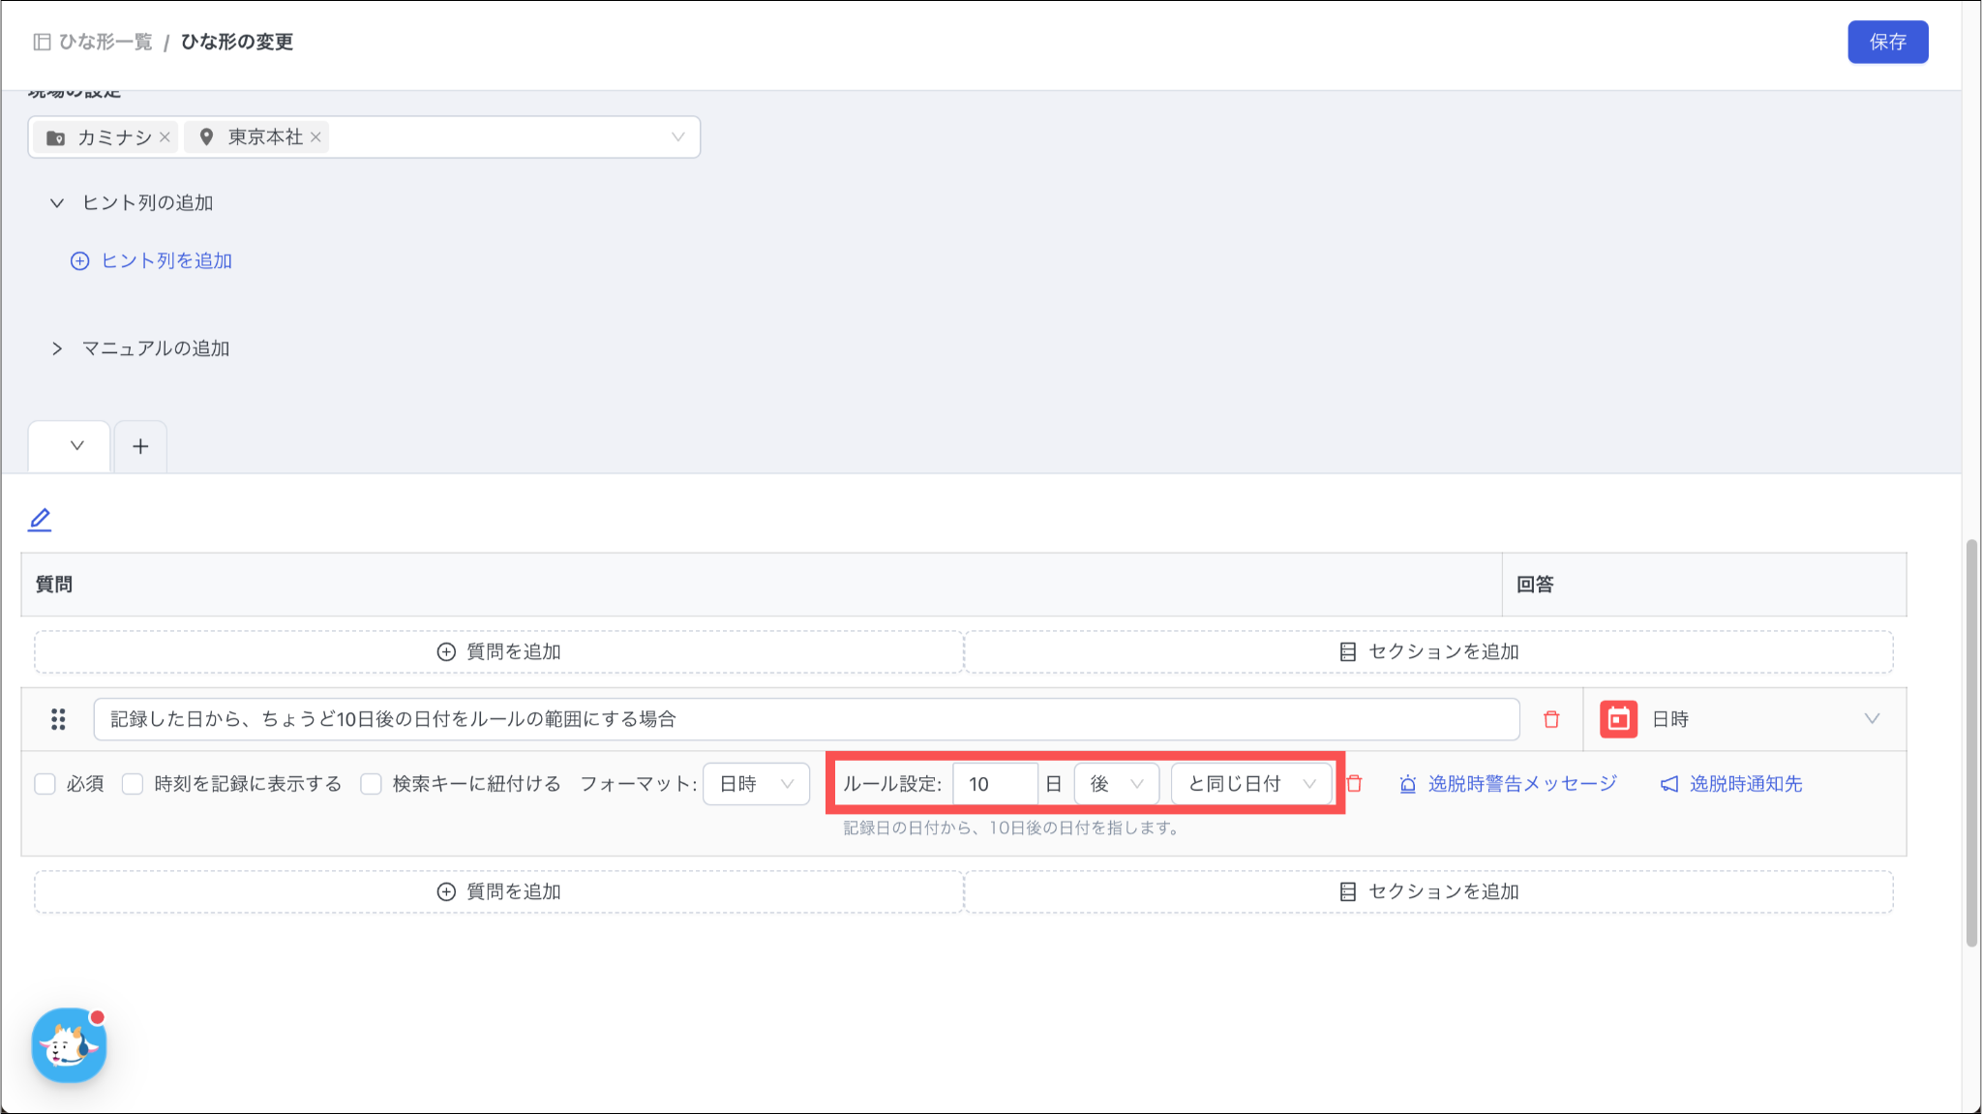Click the 逸脱時警告メッセージ link
This screenshot has width=1982, height=1114.
point(1521,784)
